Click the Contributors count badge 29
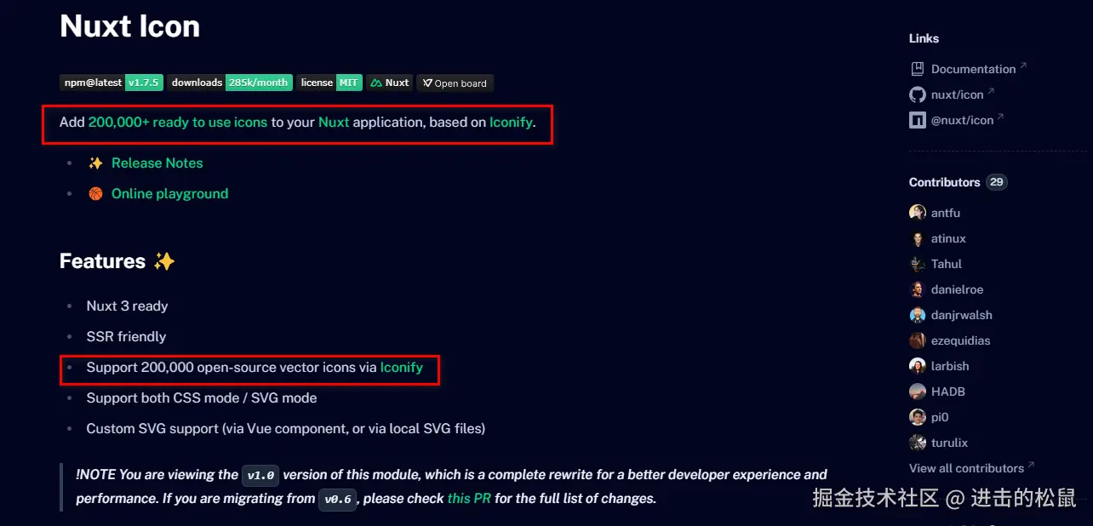 tap(997, 182)
